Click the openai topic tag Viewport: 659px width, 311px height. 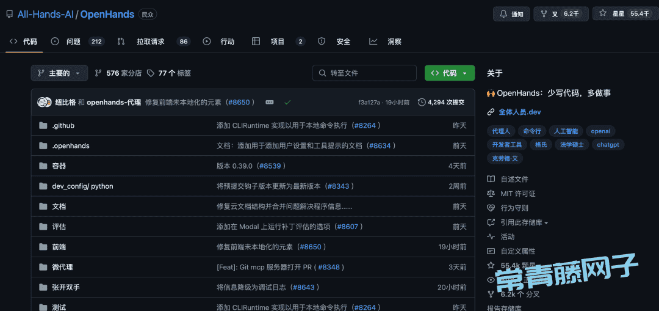[600, 131]
